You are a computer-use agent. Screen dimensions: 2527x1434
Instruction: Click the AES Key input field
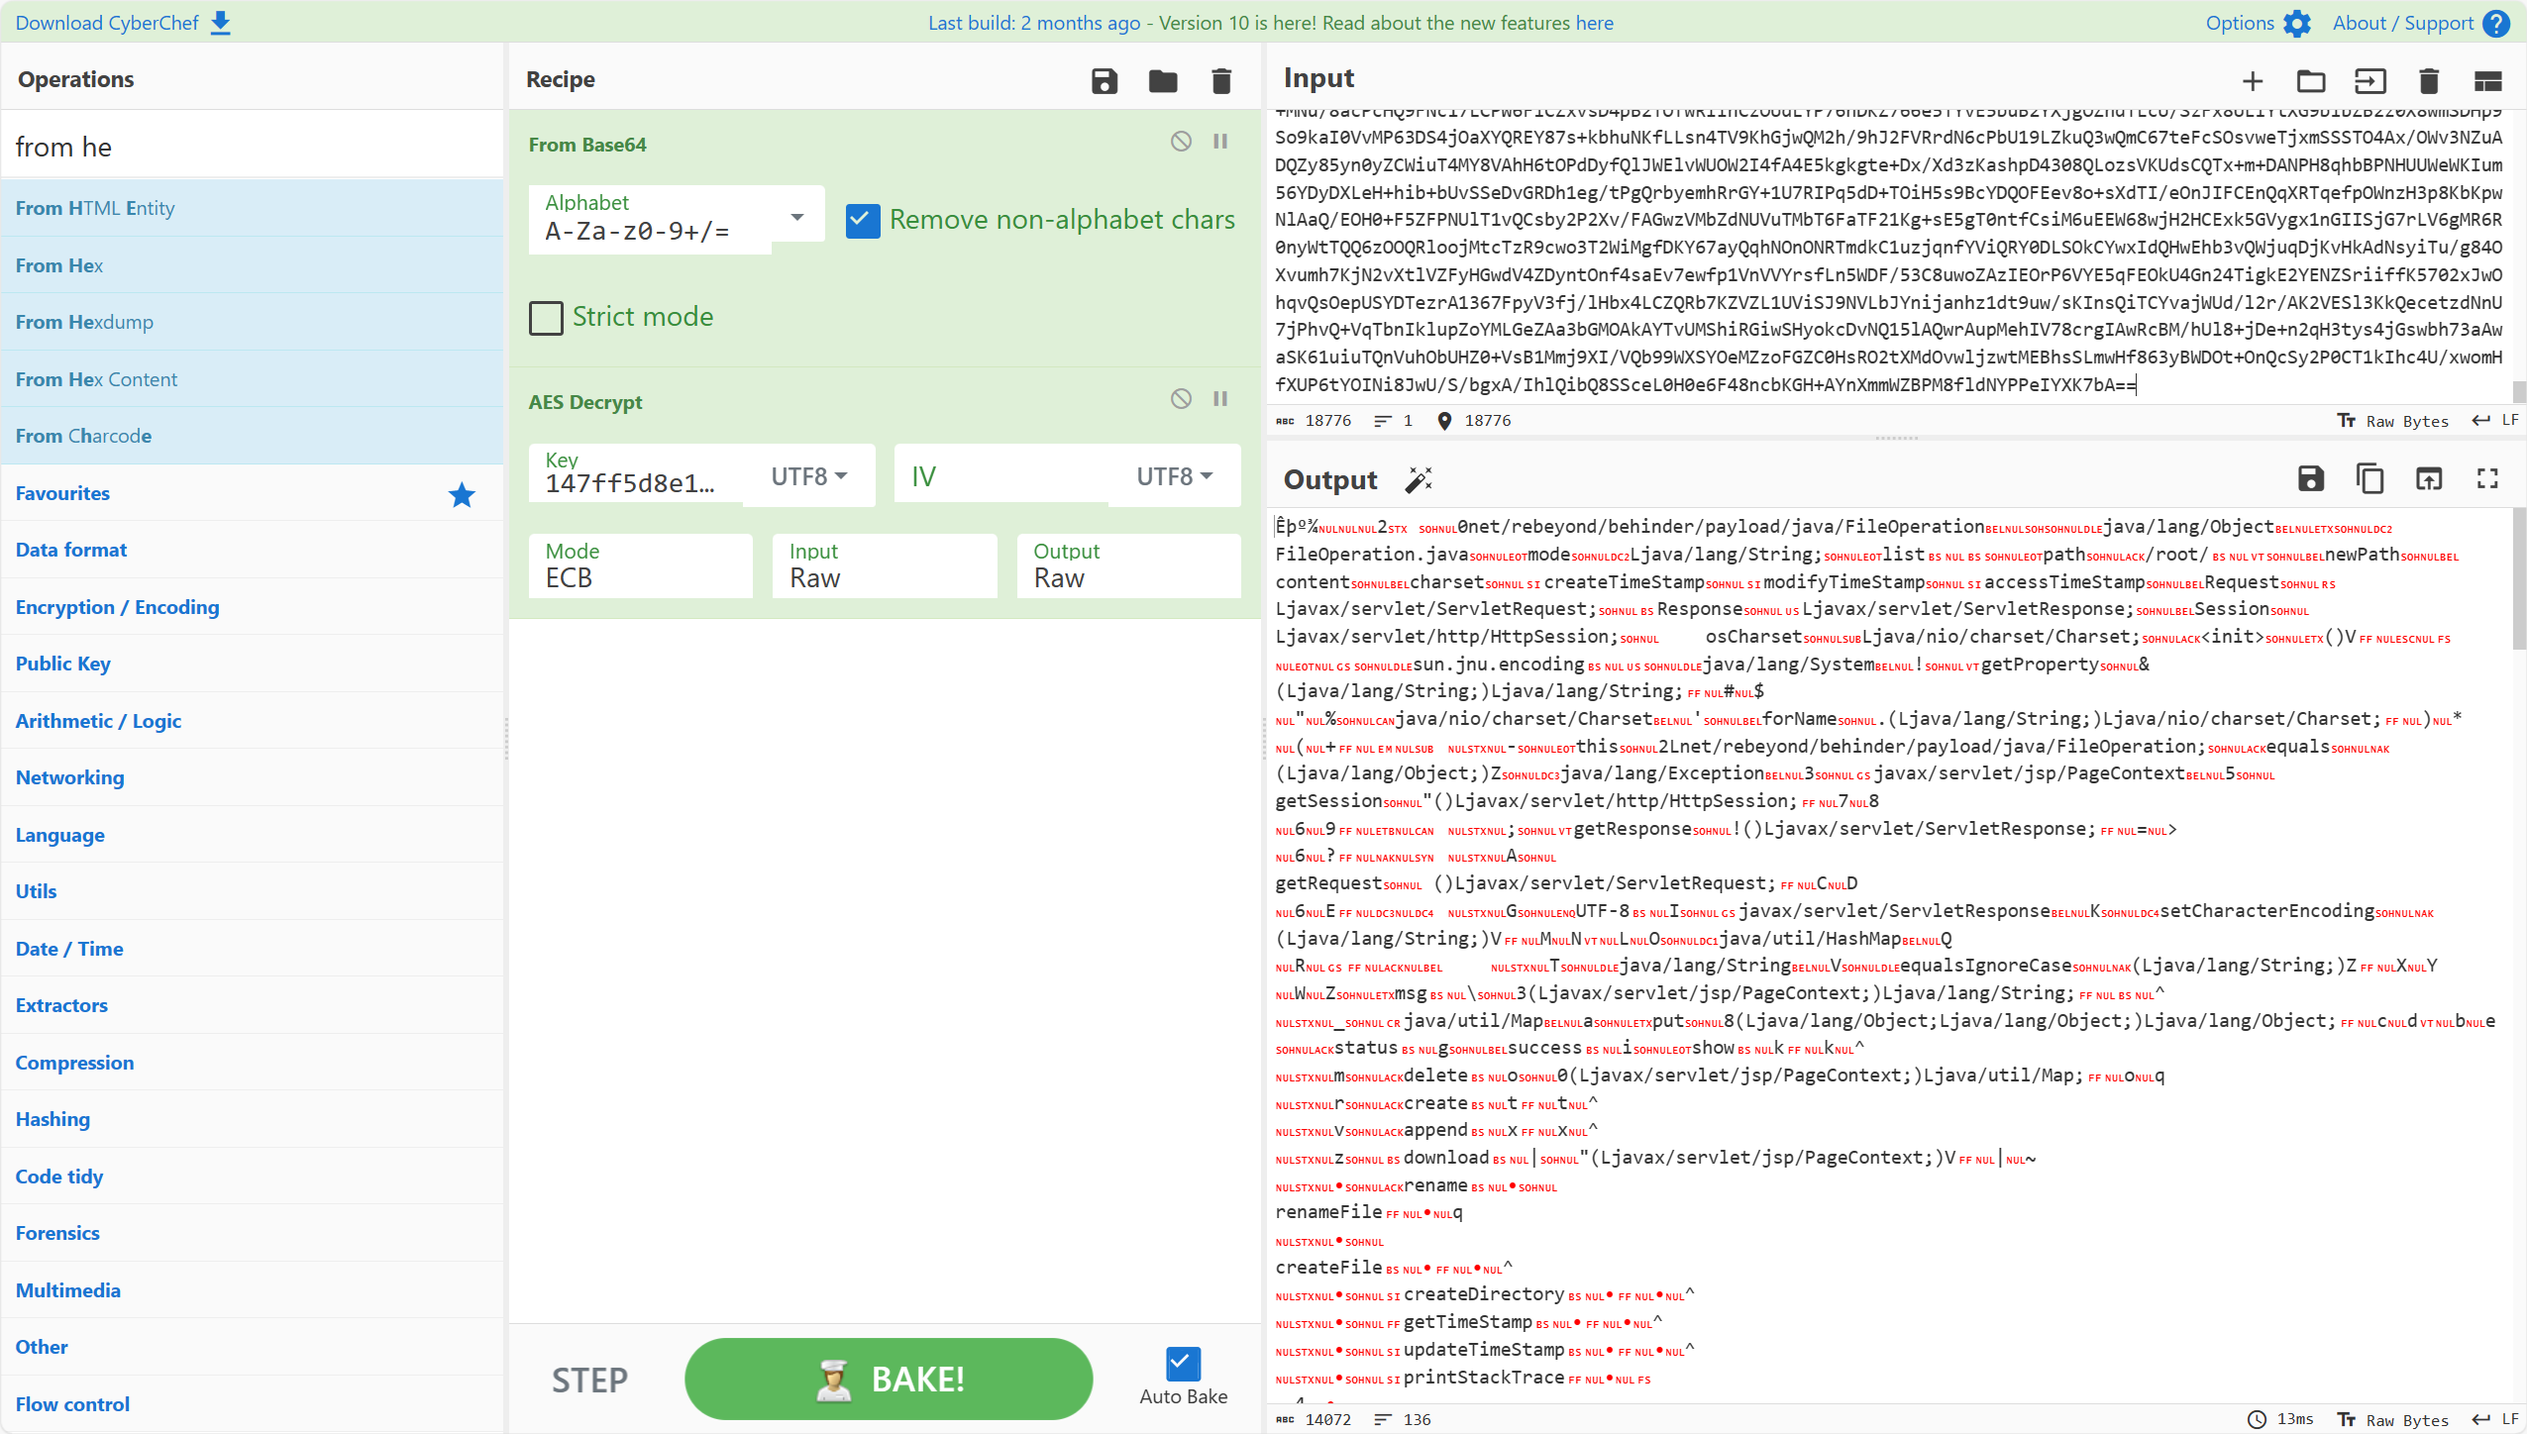coord(636,475)
